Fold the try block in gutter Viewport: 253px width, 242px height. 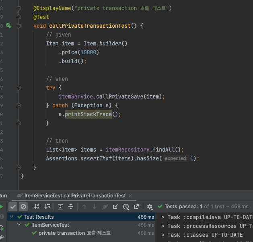pos(19,88)
